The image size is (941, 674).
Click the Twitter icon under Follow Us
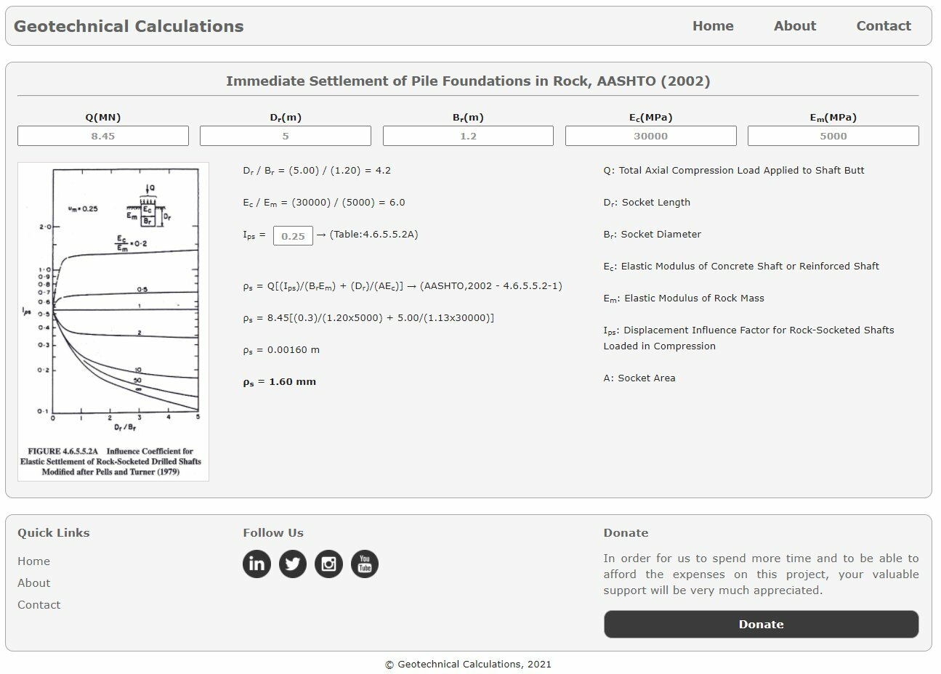click(292, 564)
